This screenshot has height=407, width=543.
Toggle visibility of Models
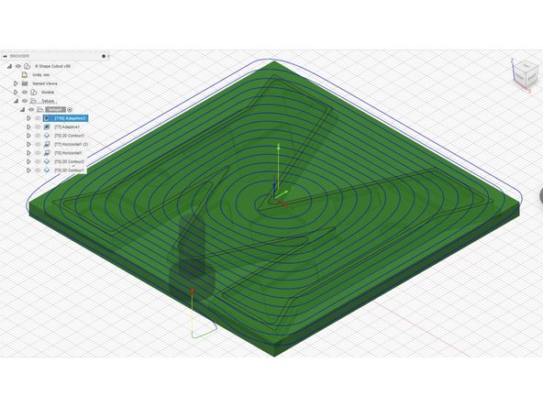(25, 93)
